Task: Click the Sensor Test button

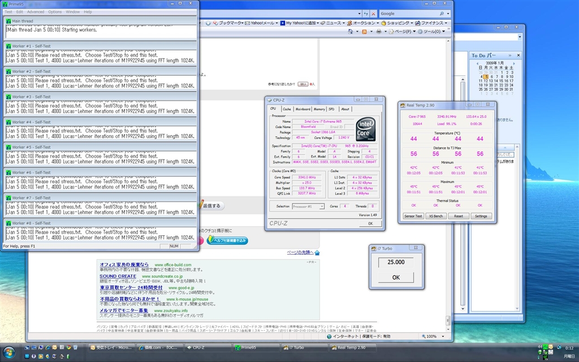Action: [413, 216]
